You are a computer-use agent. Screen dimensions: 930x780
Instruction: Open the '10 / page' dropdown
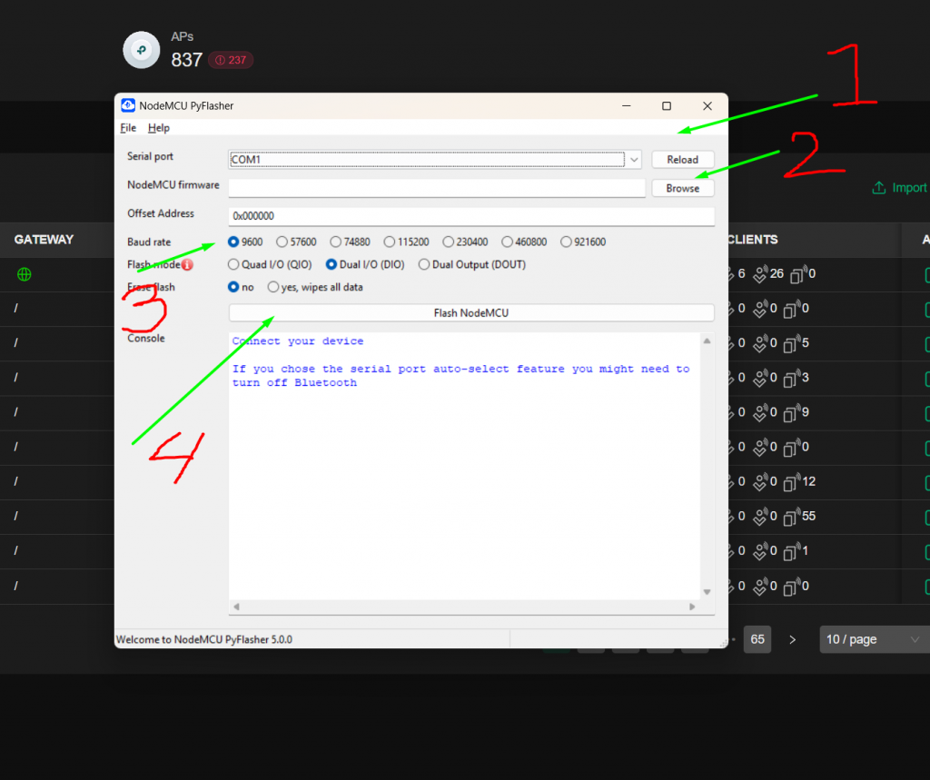point(873,639)
